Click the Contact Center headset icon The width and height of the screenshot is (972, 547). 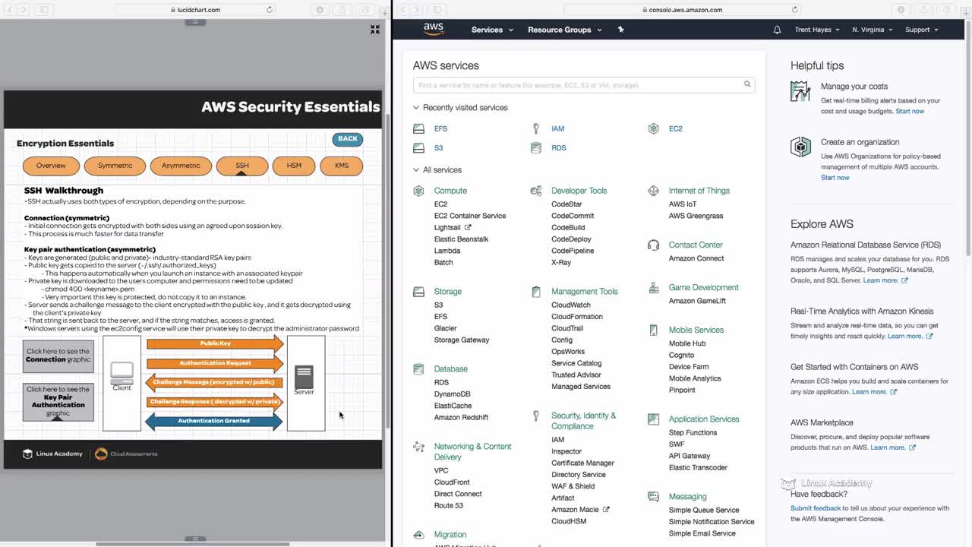pyautogui.click(x=653, y=245)
